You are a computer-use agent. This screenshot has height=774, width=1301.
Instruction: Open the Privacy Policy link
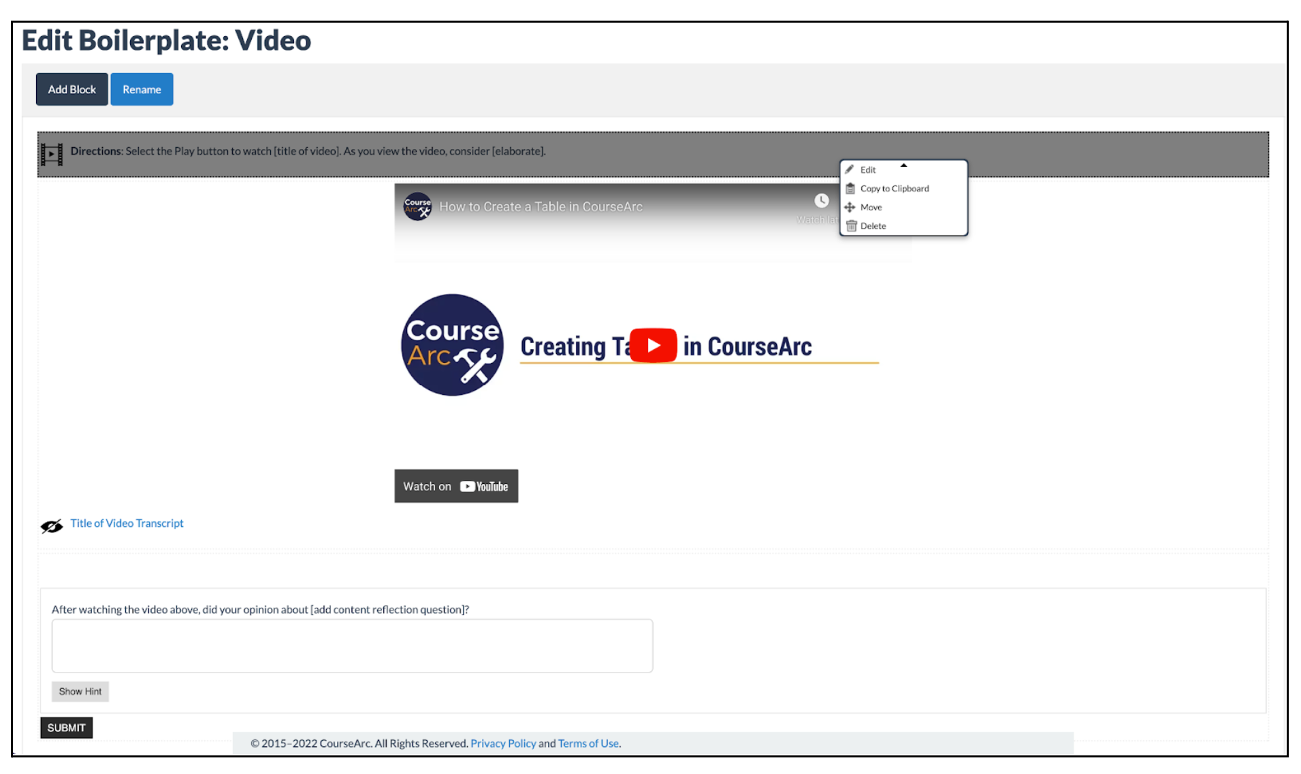click(503, 743)
